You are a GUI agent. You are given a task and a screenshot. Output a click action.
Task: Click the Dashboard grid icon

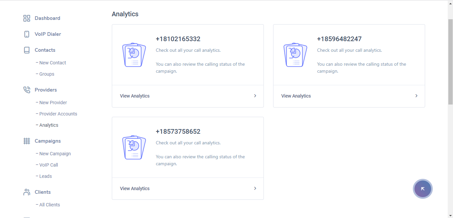pos(27,18)
